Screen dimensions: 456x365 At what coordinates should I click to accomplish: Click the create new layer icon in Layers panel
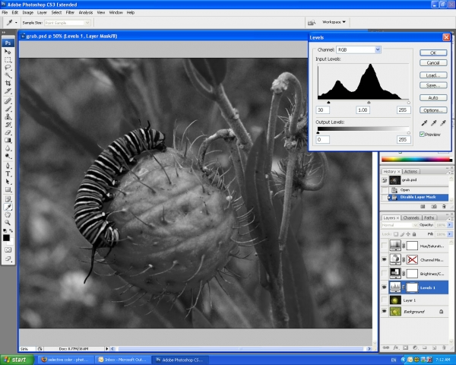(434, 348)
